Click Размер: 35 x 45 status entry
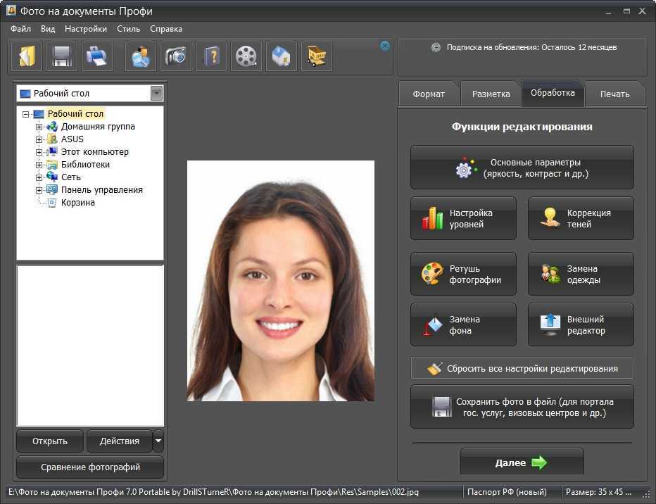The image size is (656, 504). coord(598,492)
